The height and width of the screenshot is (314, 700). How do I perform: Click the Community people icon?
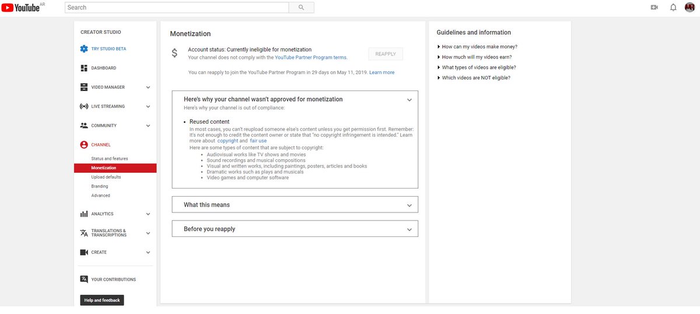84,125
